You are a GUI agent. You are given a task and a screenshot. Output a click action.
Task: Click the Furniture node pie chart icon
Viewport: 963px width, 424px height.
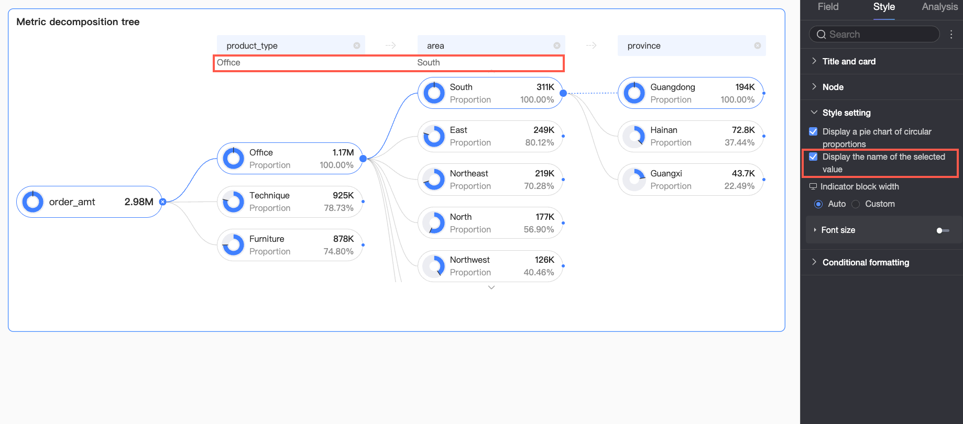coord(234,244)
